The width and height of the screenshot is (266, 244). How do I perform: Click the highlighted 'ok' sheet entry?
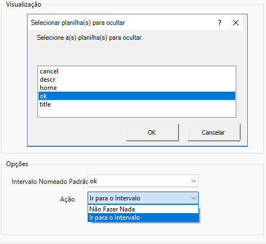click(x=137, y=96)
